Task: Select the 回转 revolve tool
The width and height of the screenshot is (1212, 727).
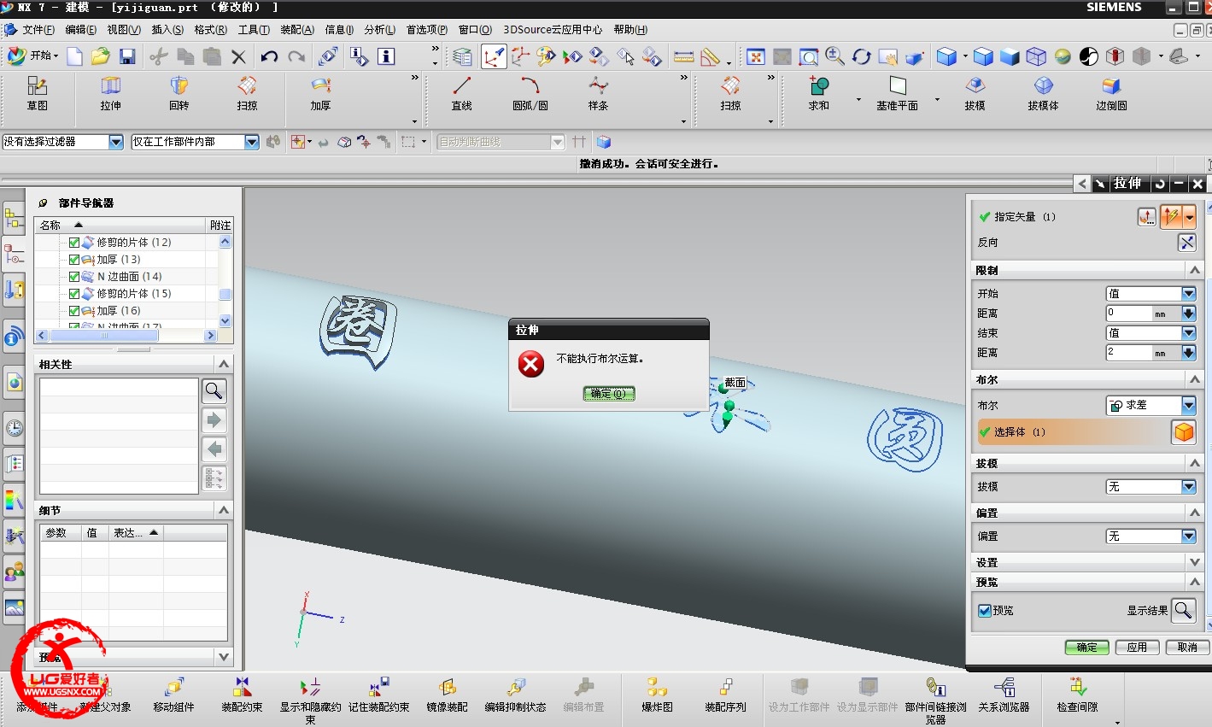Action: (x=179, y=93)
